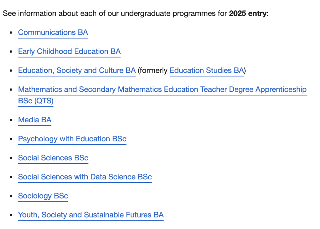Click the word "formerly" in parentheses
Viewport: 320px width, 229px height.
pyautogui.click(x=153, y=71)
